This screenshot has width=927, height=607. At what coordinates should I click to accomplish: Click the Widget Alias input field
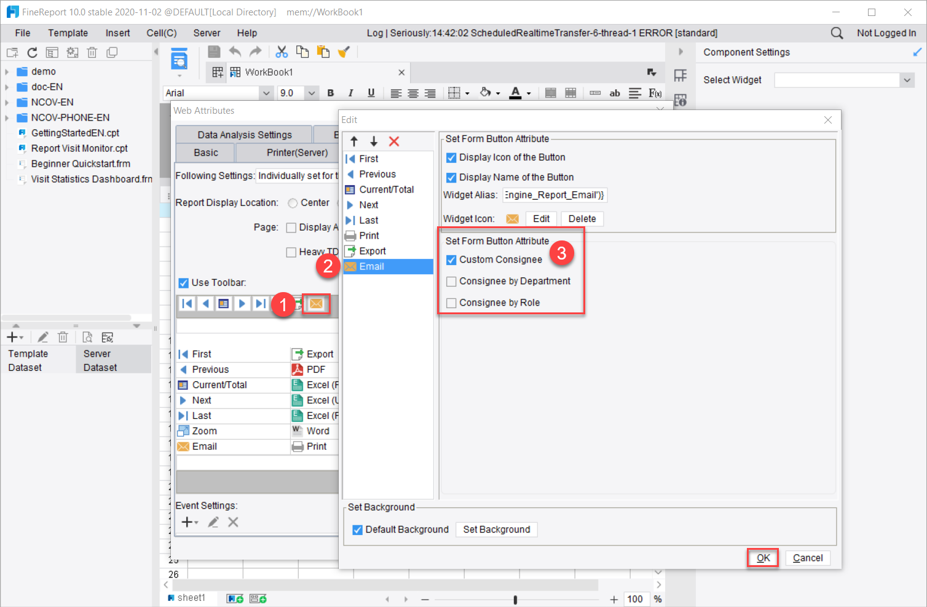coord(554,196)
